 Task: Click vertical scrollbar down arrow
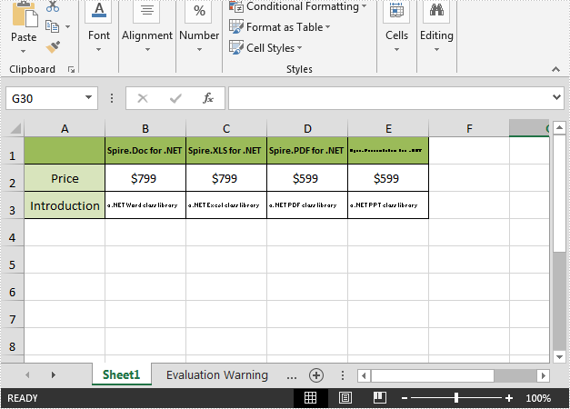click(559, 357)
